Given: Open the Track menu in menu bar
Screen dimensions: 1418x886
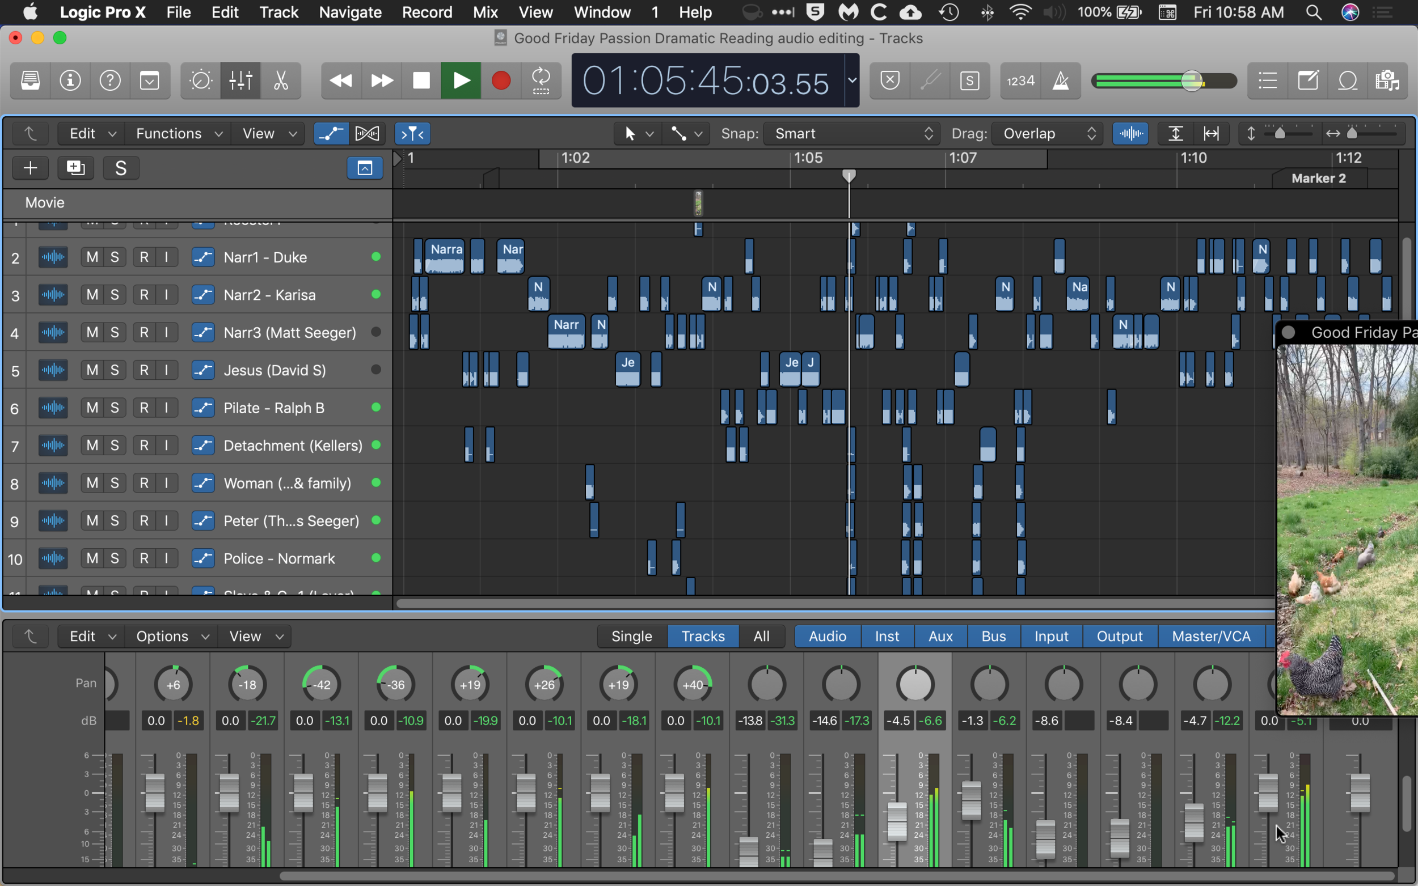Looking at the screenshot, I should coord(278,12).
